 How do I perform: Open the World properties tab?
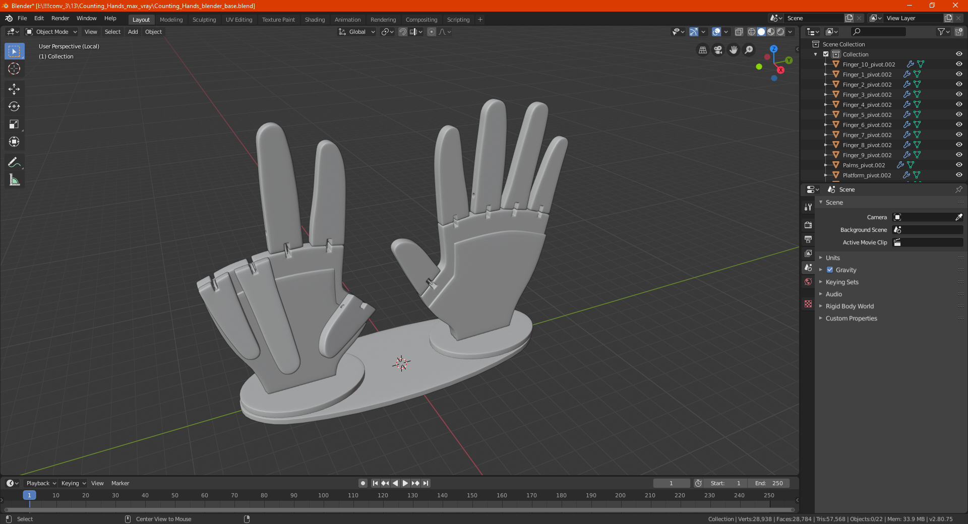coord(808,282)
